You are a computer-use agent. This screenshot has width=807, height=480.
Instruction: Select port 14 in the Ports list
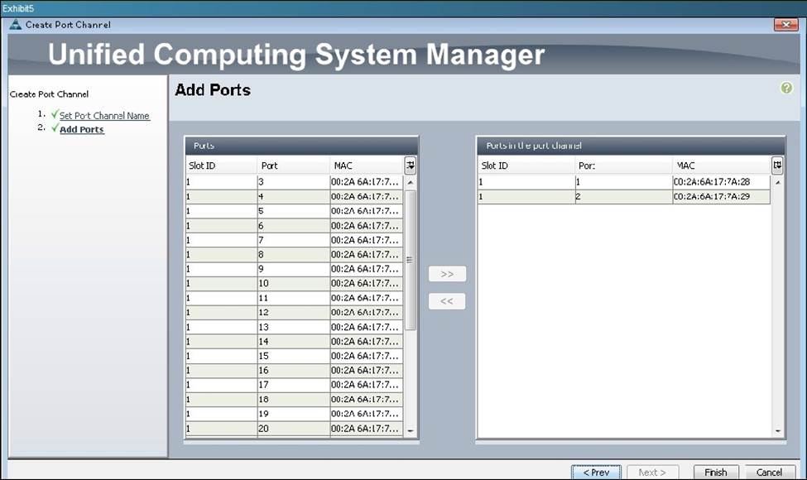[x=295, y=341]
